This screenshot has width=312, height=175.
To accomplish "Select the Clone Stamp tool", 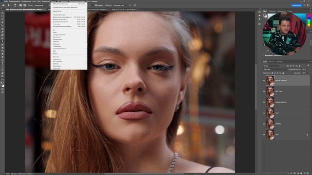I will point(2,41).
